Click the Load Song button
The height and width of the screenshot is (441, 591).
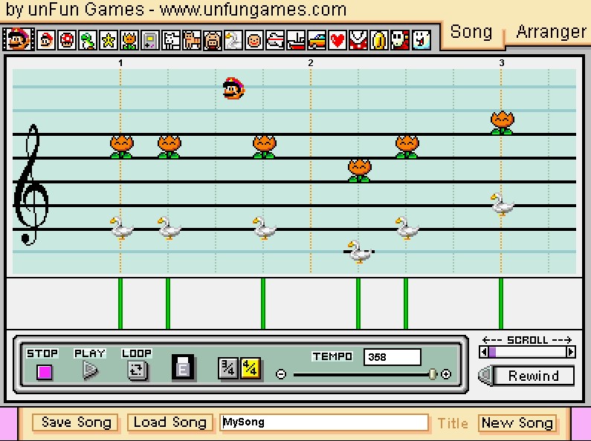point(170,422)
